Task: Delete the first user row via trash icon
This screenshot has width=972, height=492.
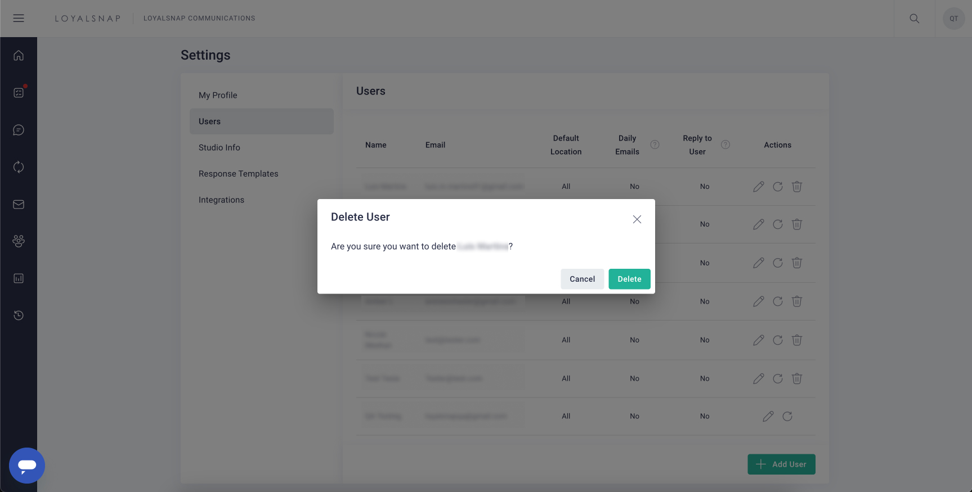Action: tap(797, 187)
